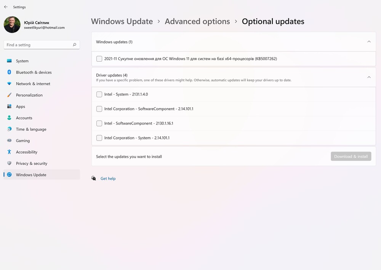Click the Download & install button
Image resolution: width=381 pixels, height=270 pixels.
(x=351, y=157)
